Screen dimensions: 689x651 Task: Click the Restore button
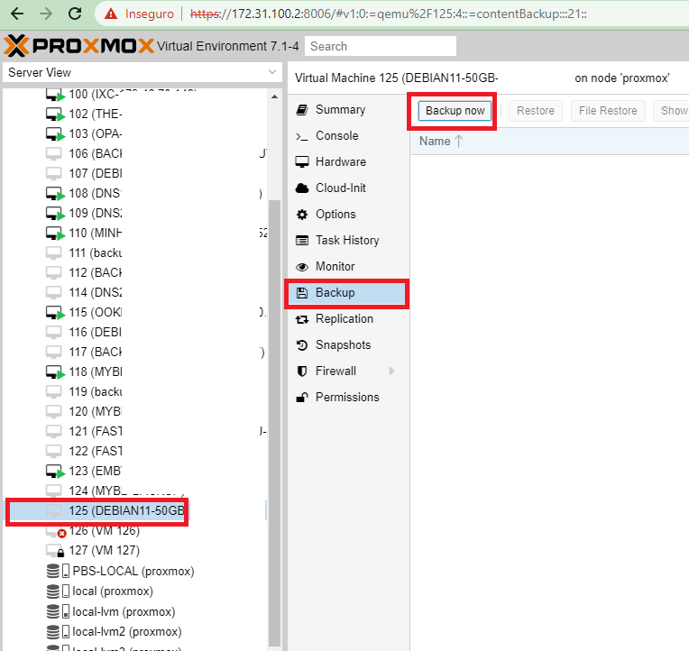tap(535, 111)
